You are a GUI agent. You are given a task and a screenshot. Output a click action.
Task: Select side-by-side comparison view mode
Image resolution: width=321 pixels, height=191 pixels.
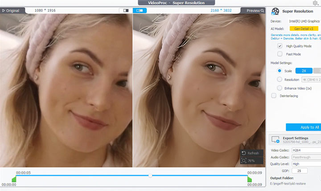(x=140, y=10)
